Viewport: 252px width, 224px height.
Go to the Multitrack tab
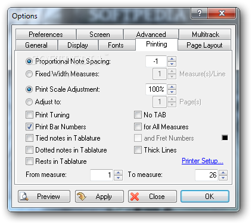pyautogui.click(x=205, y=35)
